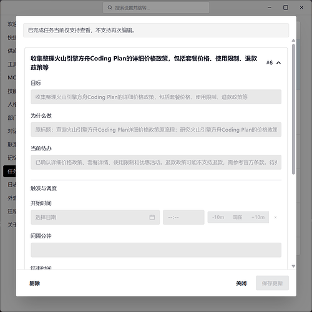This screenshot has width=312, height=312.
Task: Collapse the task card with the chevron
Action: tap(278, 62)
